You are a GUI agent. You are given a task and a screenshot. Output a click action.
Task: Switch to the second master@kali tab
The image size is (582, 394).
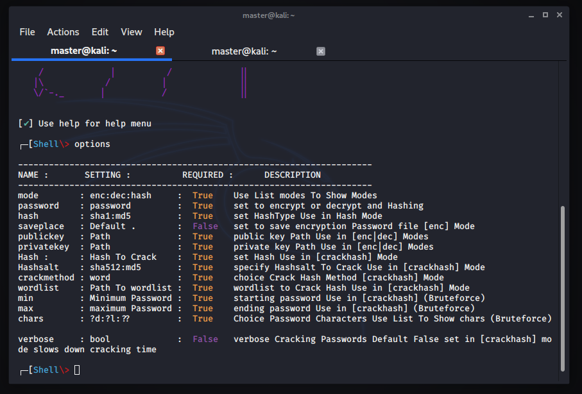244,51
